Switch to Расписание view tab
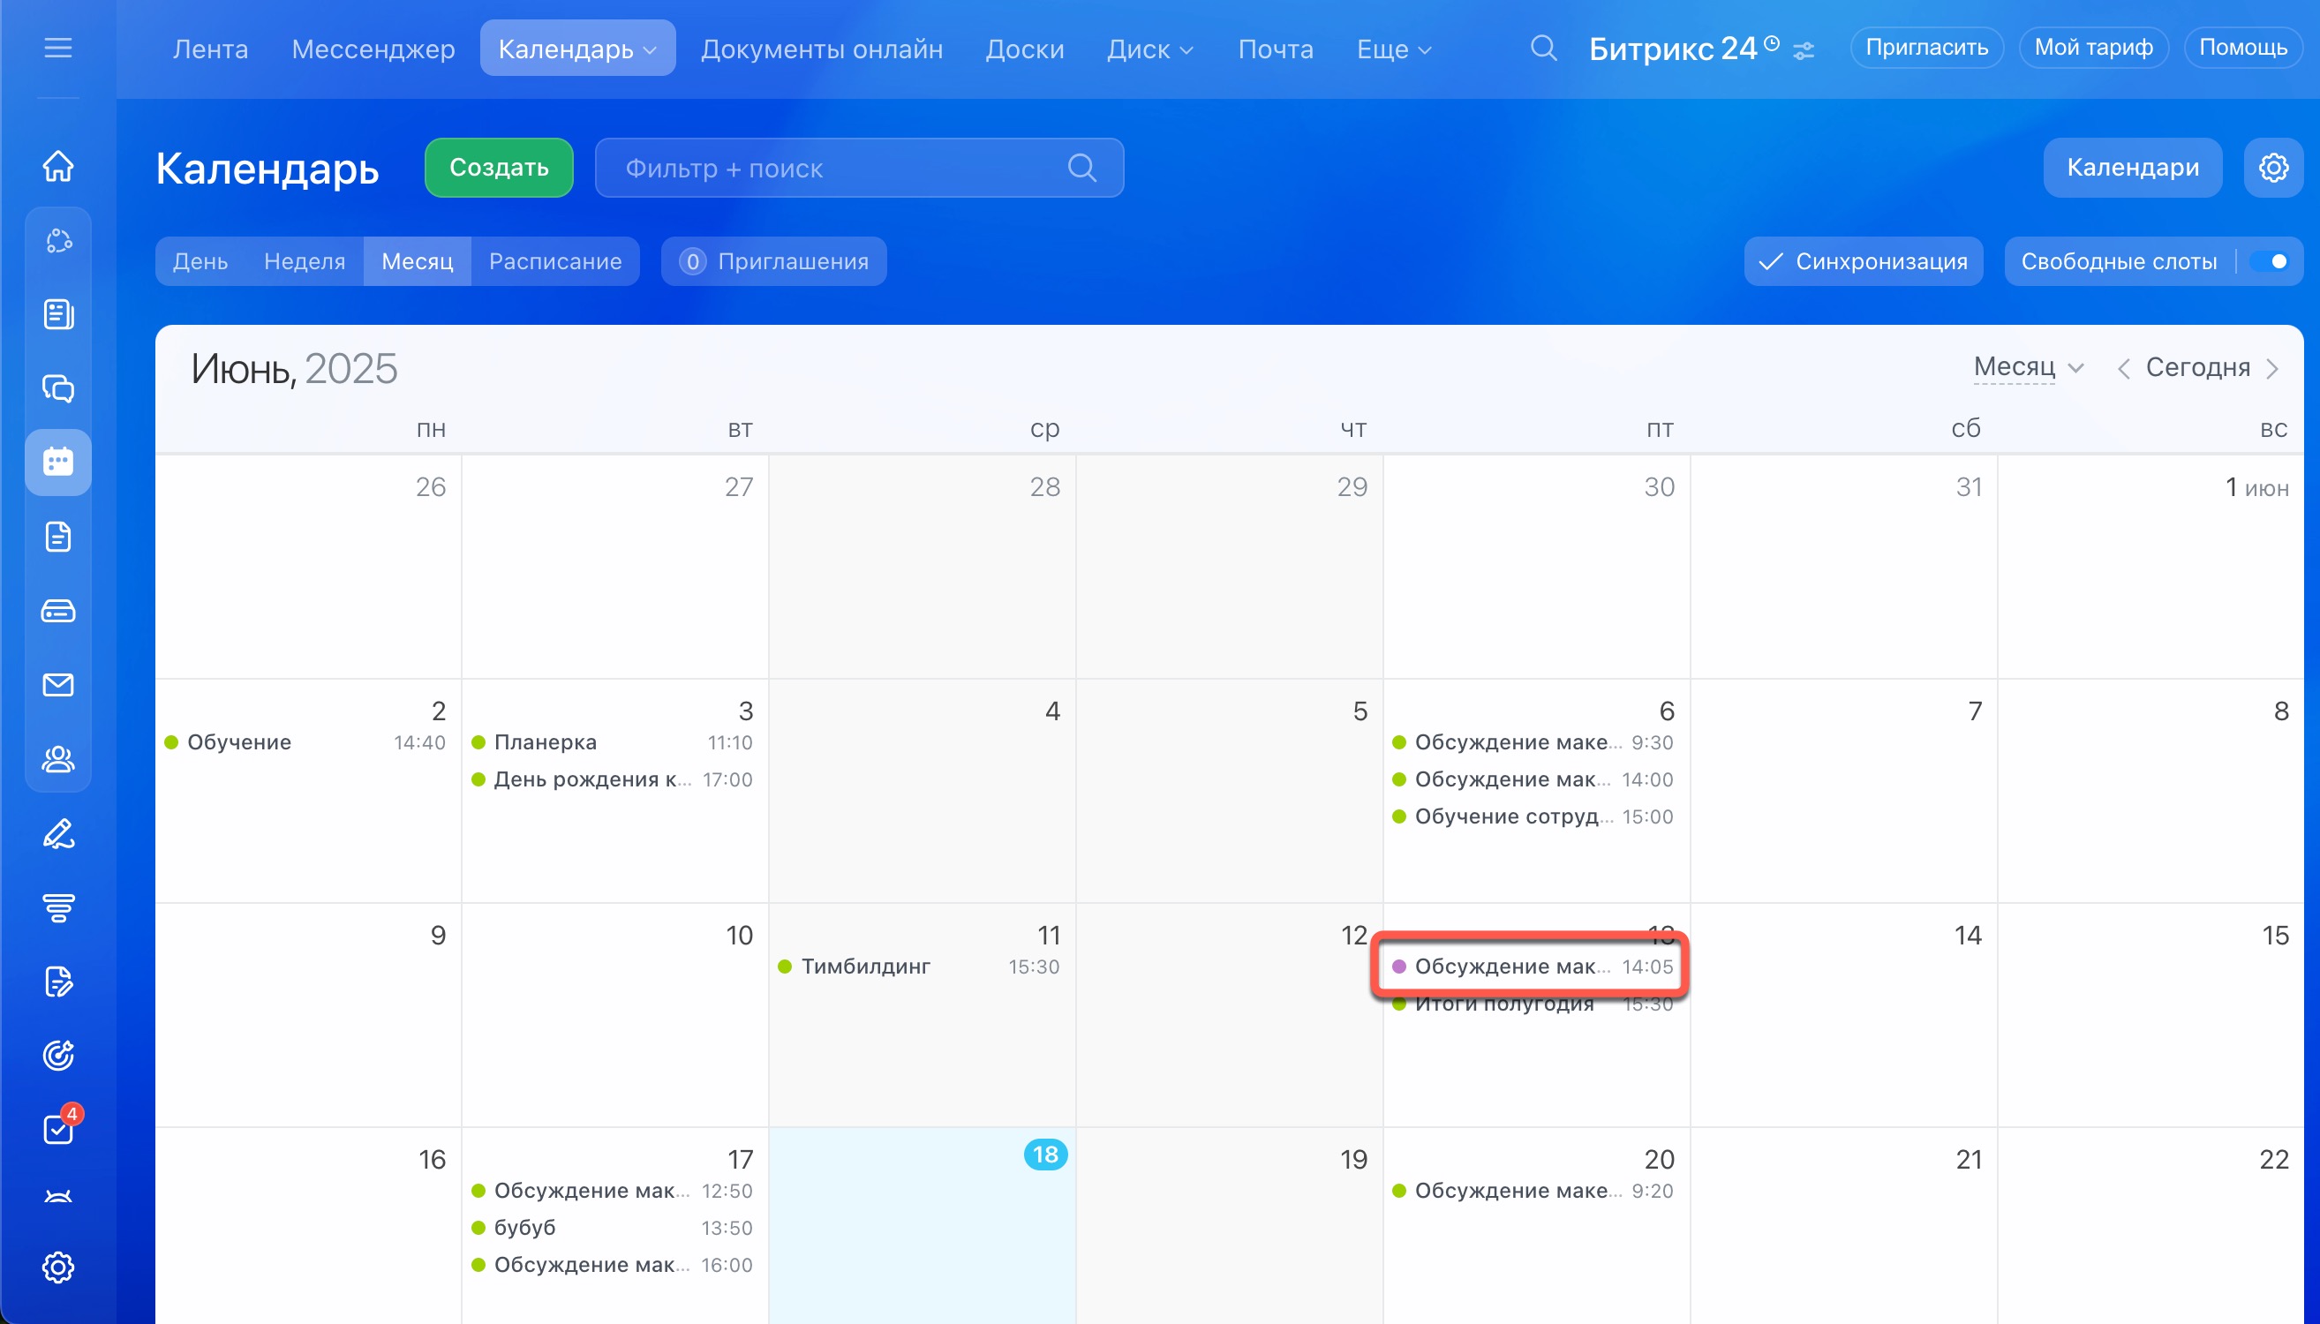This screenshot has height=1324, width=2320. click(x=554, y=262)
